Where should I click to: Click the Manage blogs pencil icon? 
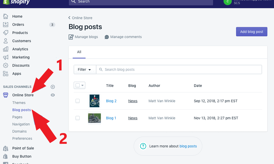[x=71, y=37]
